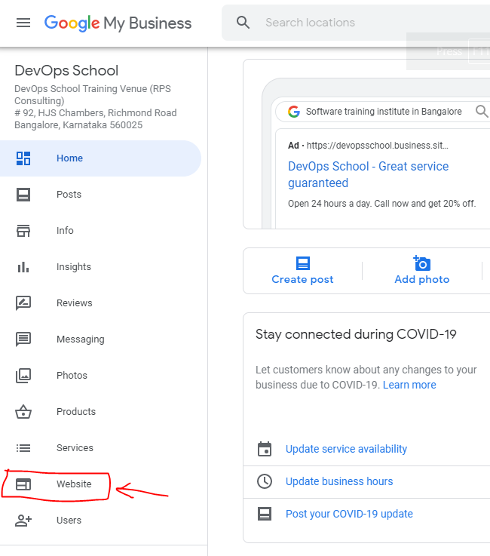Click the Posts icon in the sidebar
The height and width of the screenshot is (556, 490).
[23, 195]
